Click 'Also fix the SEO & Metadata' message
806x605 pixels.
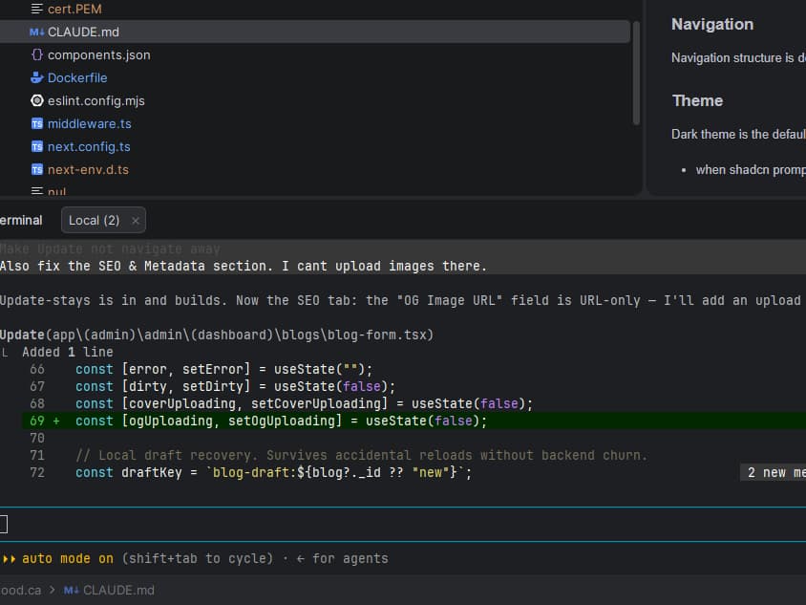[244, 266]
